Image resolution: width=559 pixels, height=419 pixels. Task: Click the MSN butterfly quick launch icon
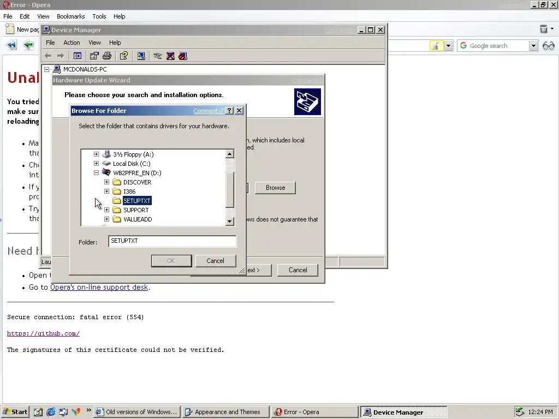click(76, 412)
